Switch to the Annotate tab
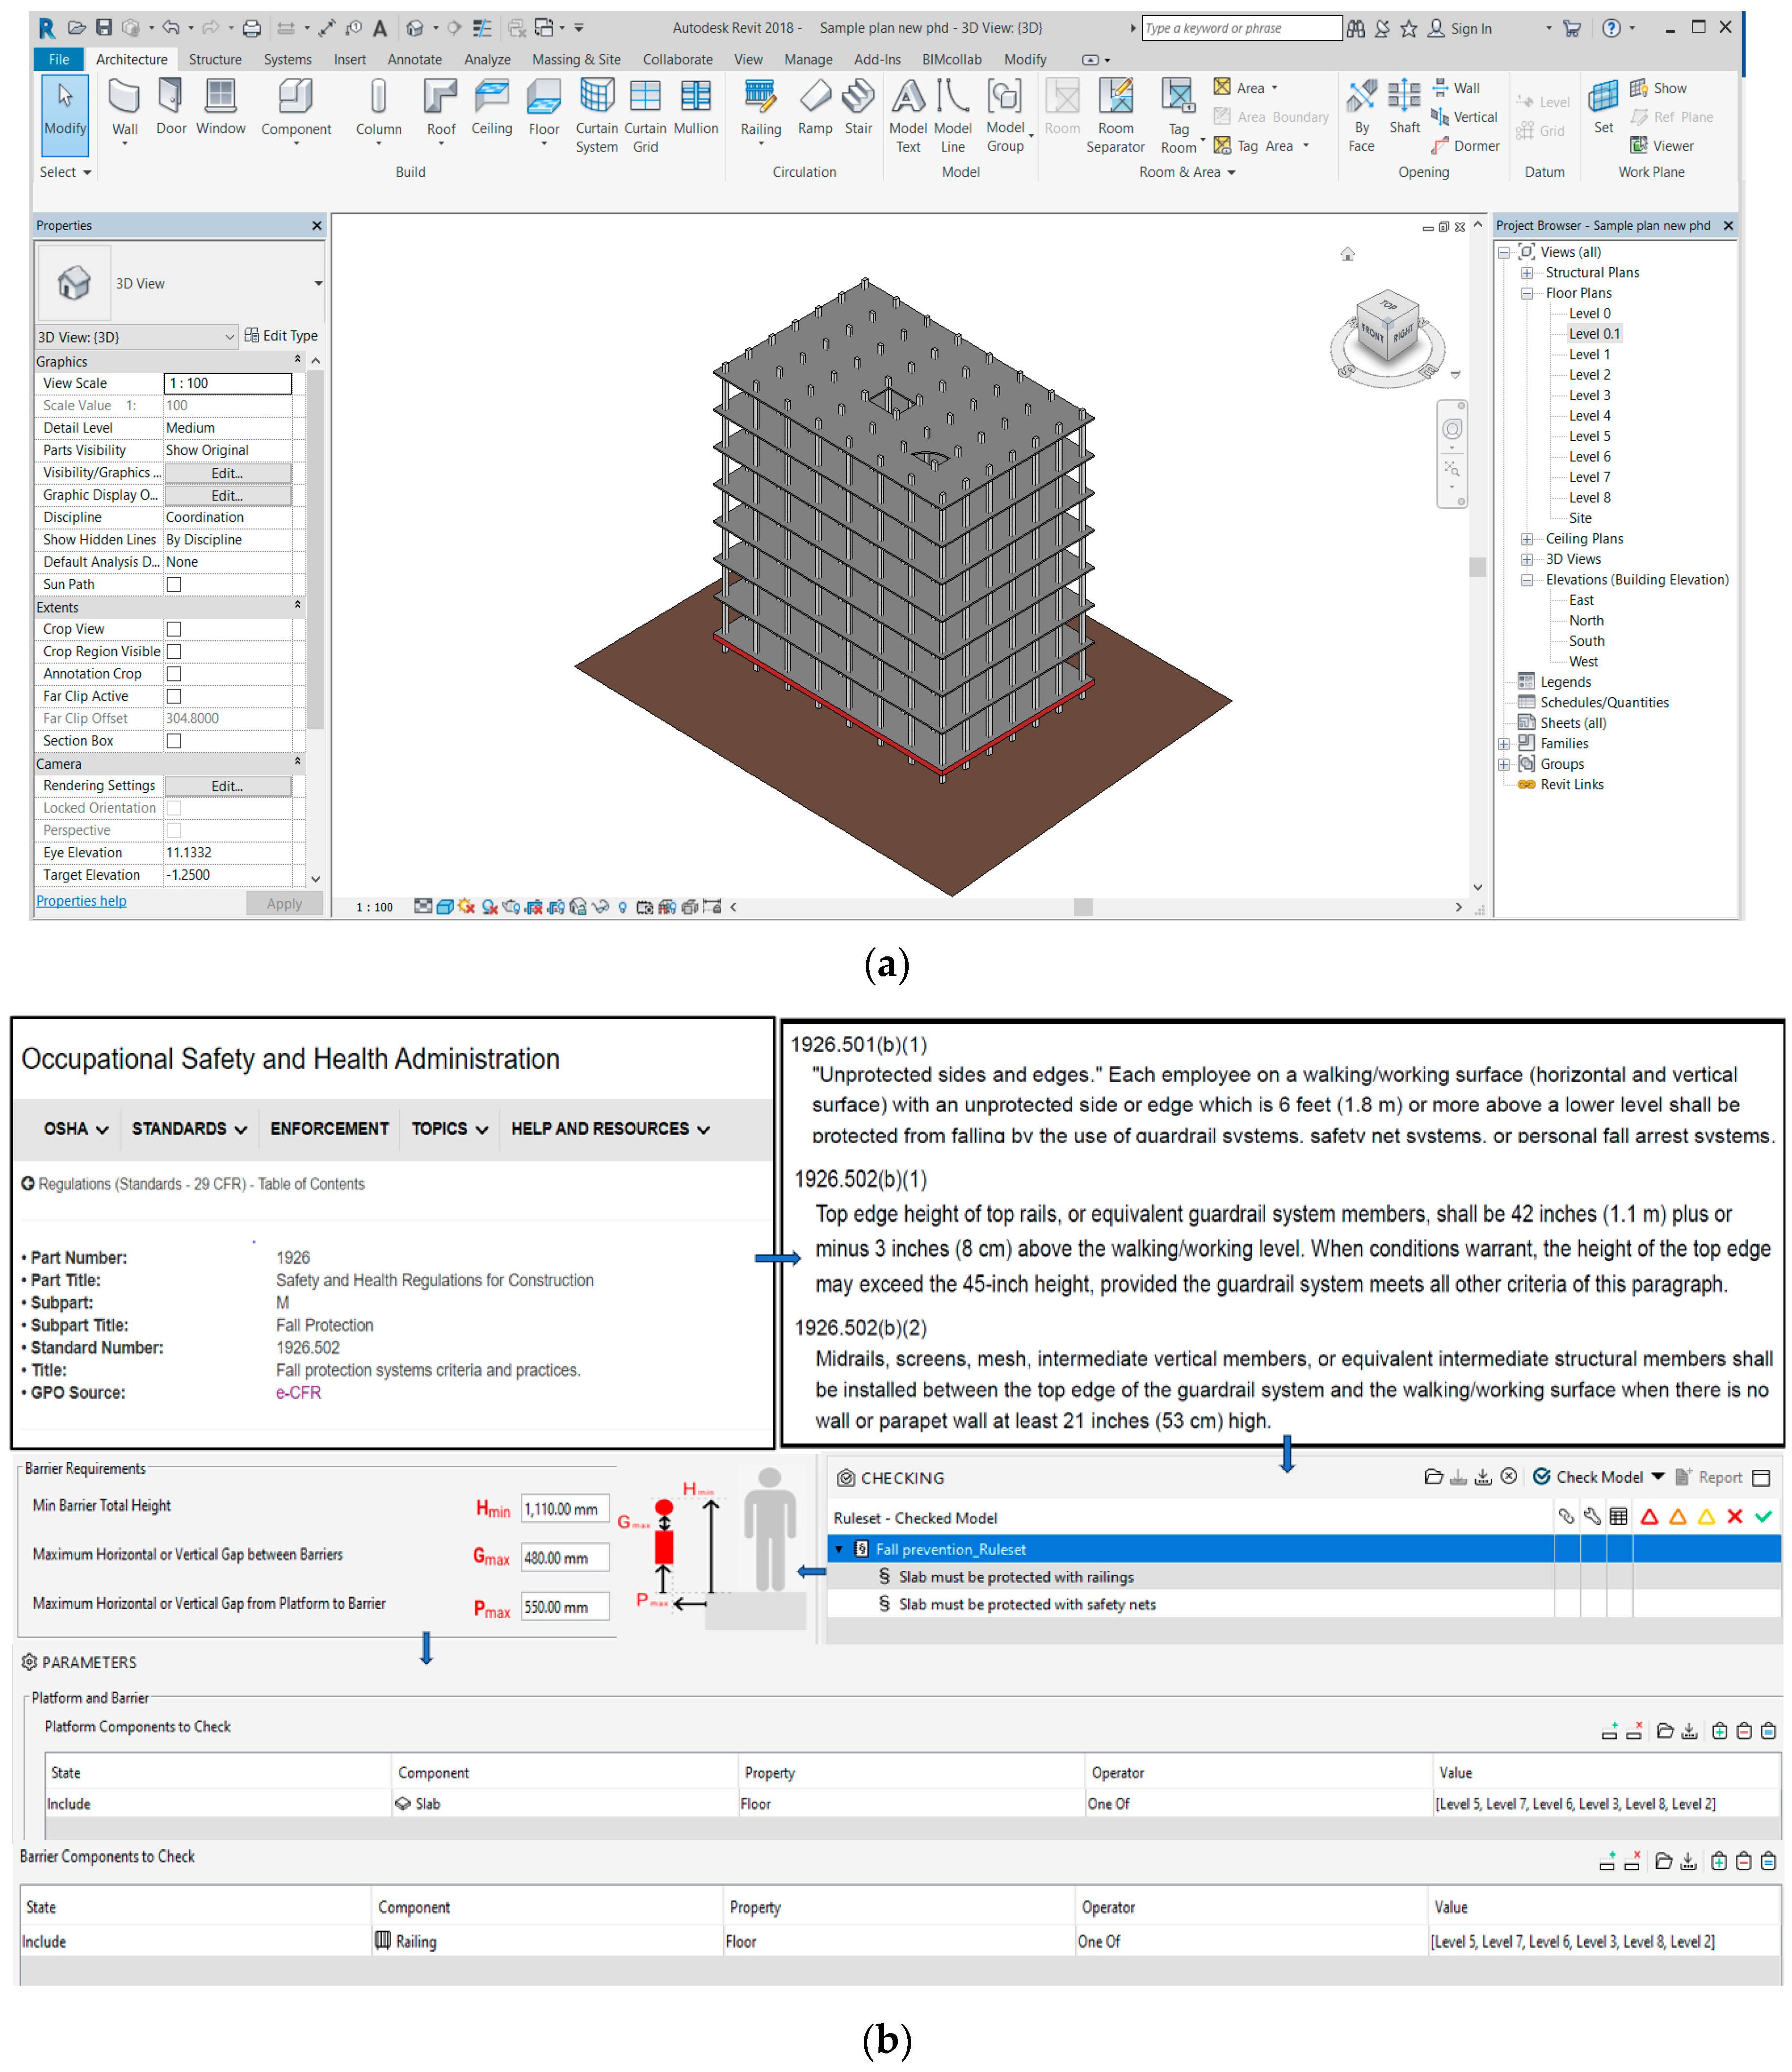Image resolution: width=1792 pixels, height=2072 pixels. (x=414, y=60)
